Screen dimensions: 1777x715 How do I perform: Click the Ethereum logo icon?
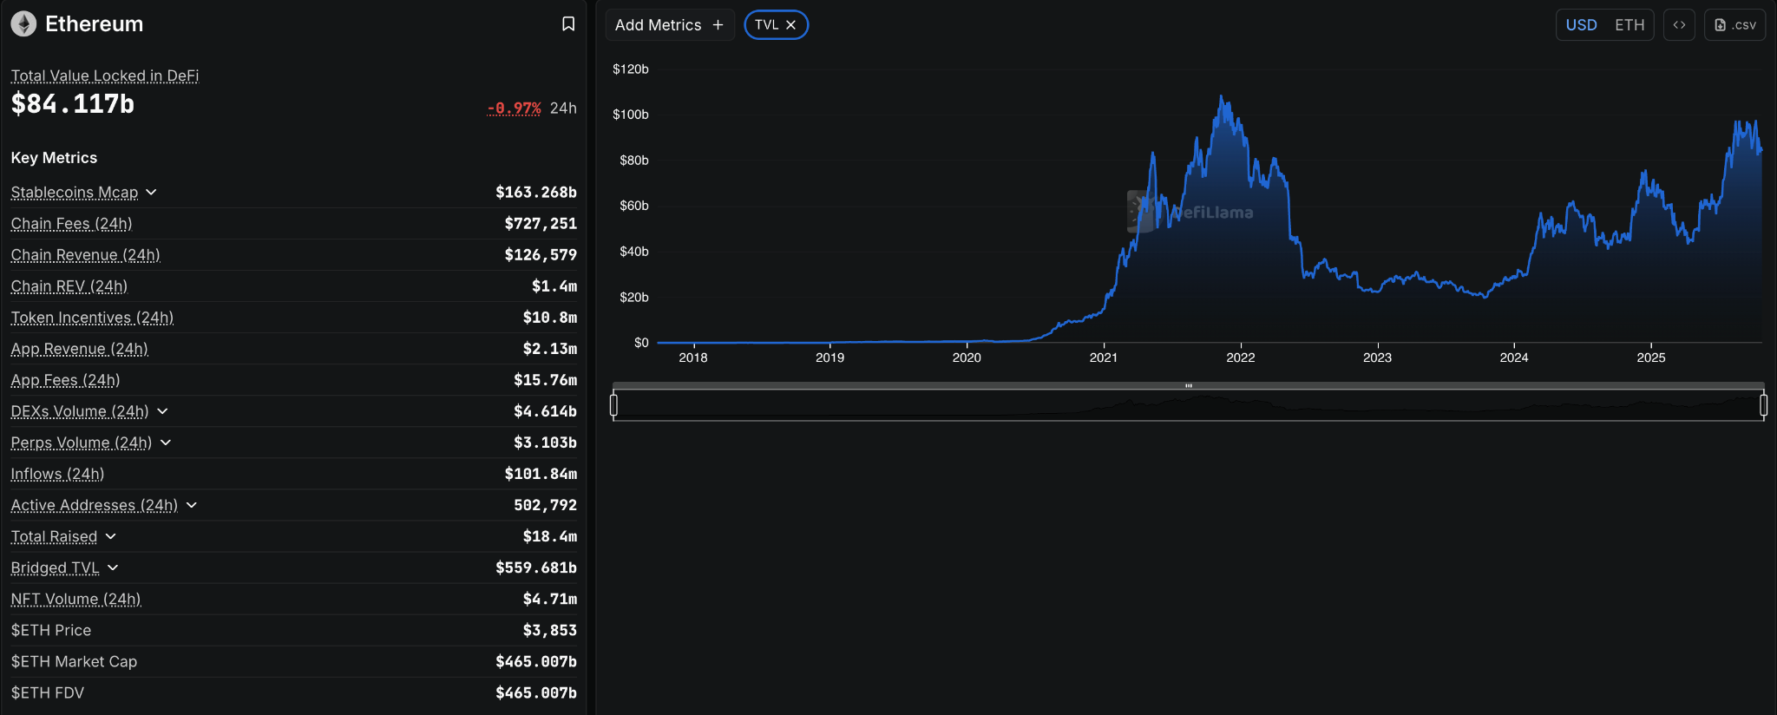pyautogui.click(x=23, y=24)
